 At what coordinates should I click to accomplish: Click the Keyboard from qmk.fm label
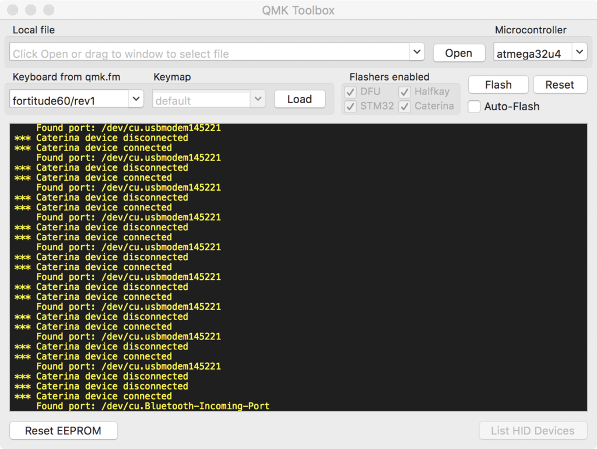tap(66, 77)
